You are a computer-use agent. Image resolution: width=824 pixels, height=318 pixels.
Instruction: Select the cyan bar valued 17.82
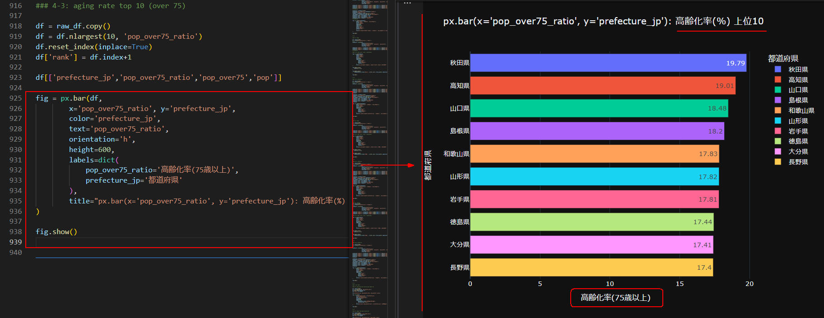595,176
